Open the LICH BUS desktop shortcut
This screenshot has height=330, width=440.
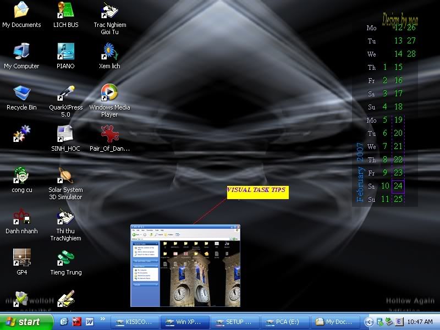(x=65, y=11)
